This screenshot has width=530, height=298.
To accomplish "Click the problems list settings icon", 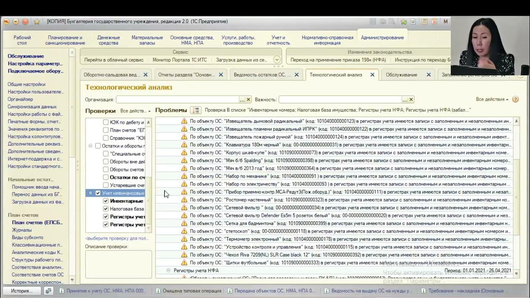I will point(196,110).
